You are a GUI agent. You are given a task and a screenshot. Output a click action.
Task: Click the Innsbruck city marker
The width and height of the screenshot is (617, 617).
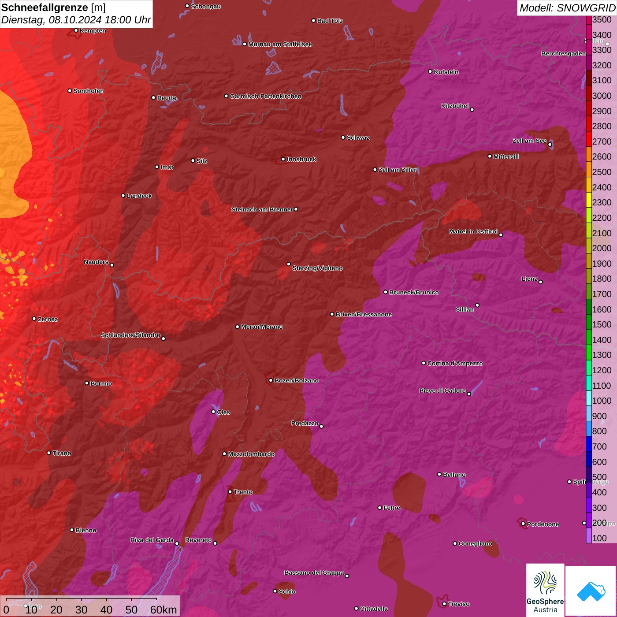click(x=283, y=159)
